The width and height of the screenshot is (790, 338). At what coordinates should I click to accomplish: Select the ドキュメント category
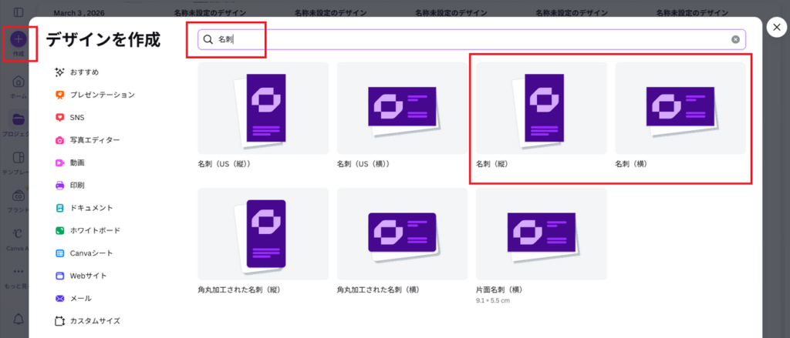coord(84,208)
